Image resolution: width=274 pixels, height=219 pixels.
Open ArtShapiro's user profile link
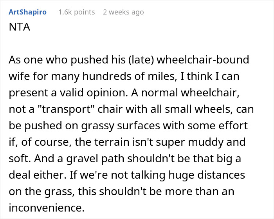point(27,12)
